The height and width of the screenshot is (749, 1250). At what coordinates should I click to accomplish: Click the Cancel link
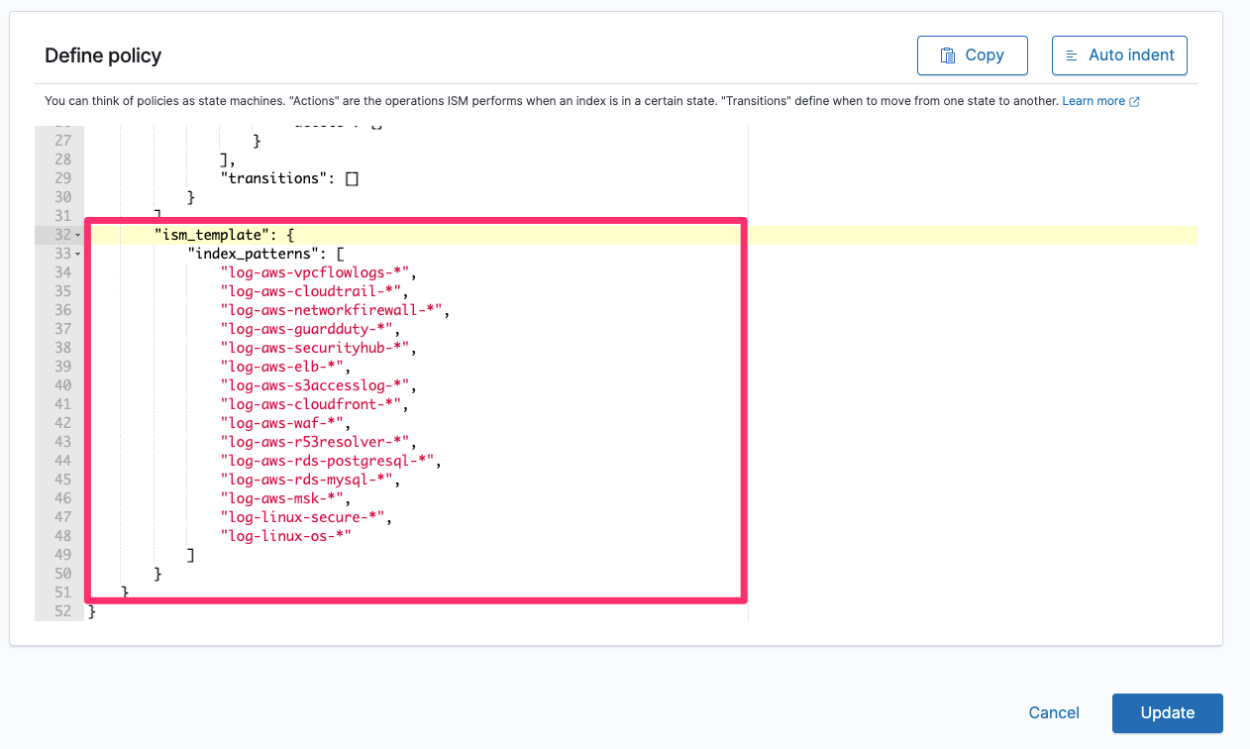[1054, 712]
